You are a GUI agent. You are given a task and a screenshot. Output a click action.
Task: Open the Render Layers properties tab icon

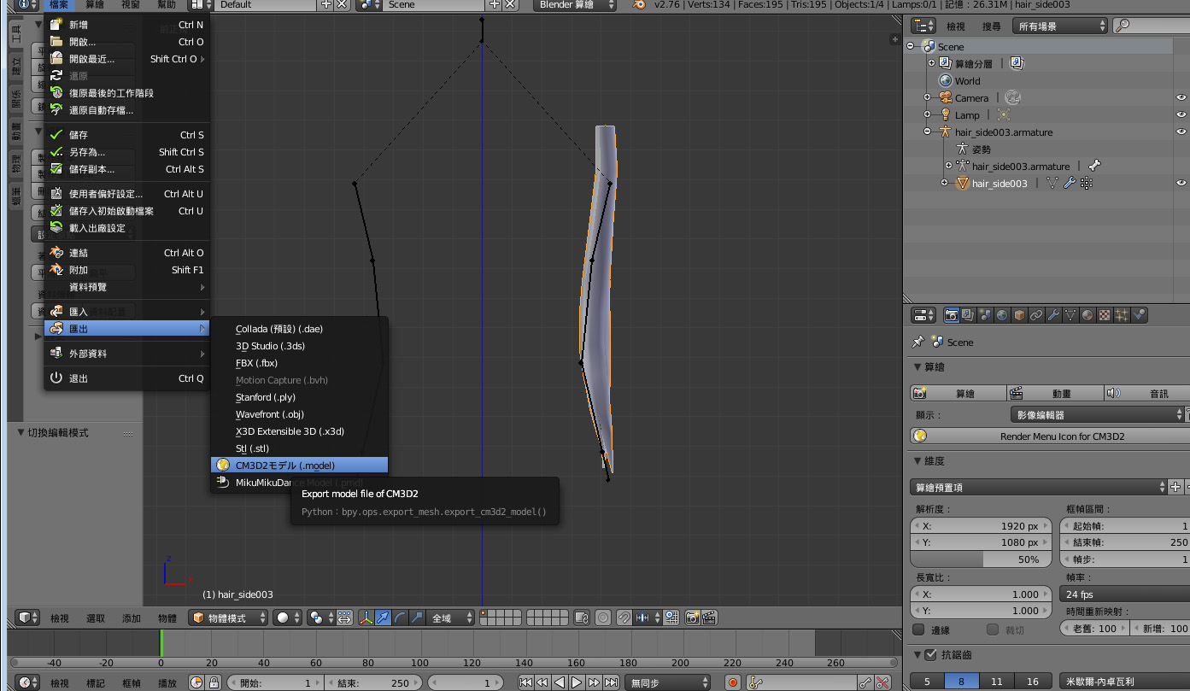point(968,315)
